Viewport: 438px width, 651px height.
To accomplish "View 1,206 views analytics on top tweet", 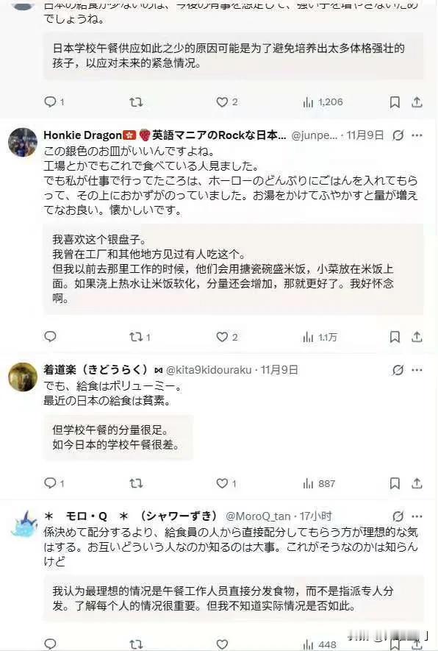I will pos(323,102).
